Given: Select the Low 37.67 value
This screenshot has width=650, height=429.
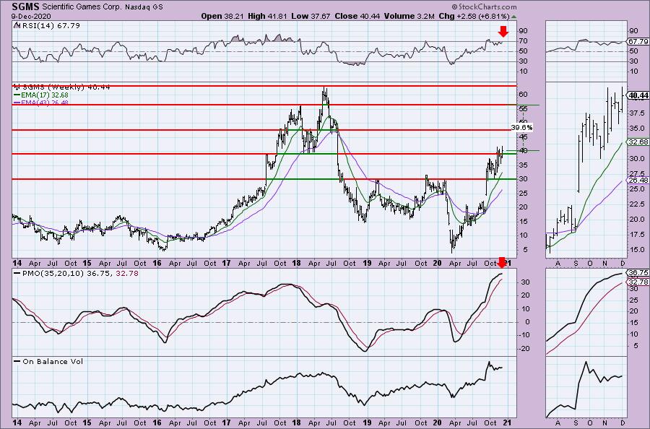Looking at the screenshot, I should pyautogui.click(x=311, y=16).
